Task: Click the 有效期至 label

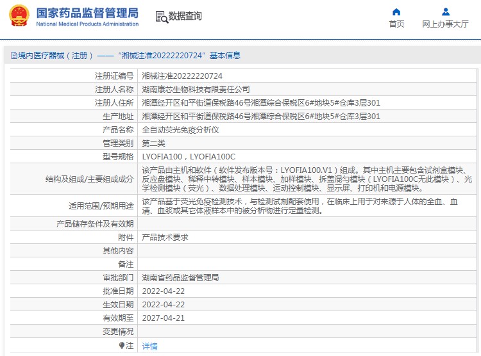Action: 118,318
